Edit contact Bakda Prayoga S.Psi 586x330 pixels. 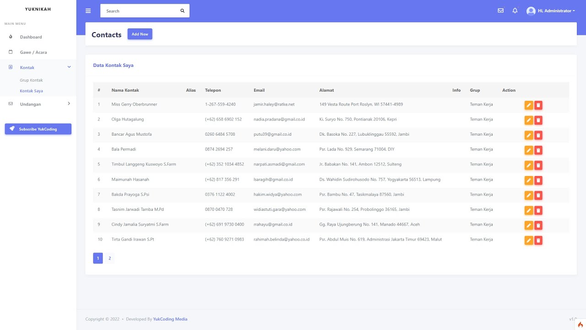tap(529, 196)
